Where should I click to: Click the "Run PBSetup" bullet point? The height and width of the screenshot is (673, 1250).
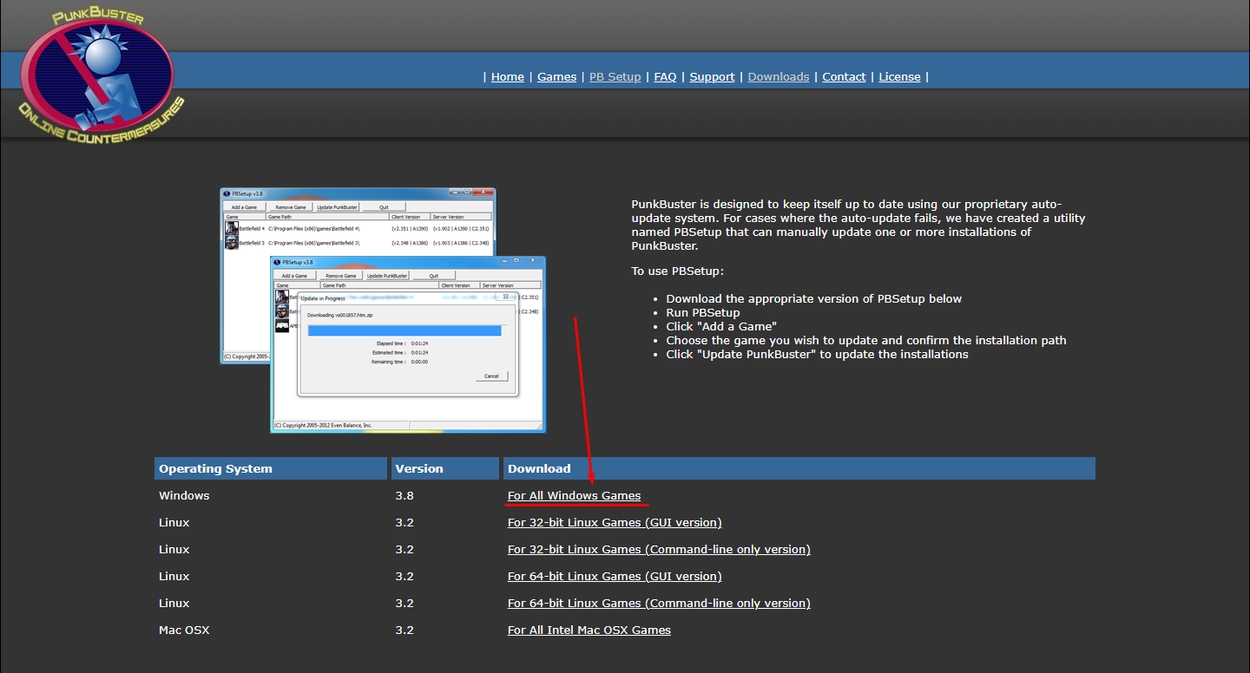click(x=703, y=313)
